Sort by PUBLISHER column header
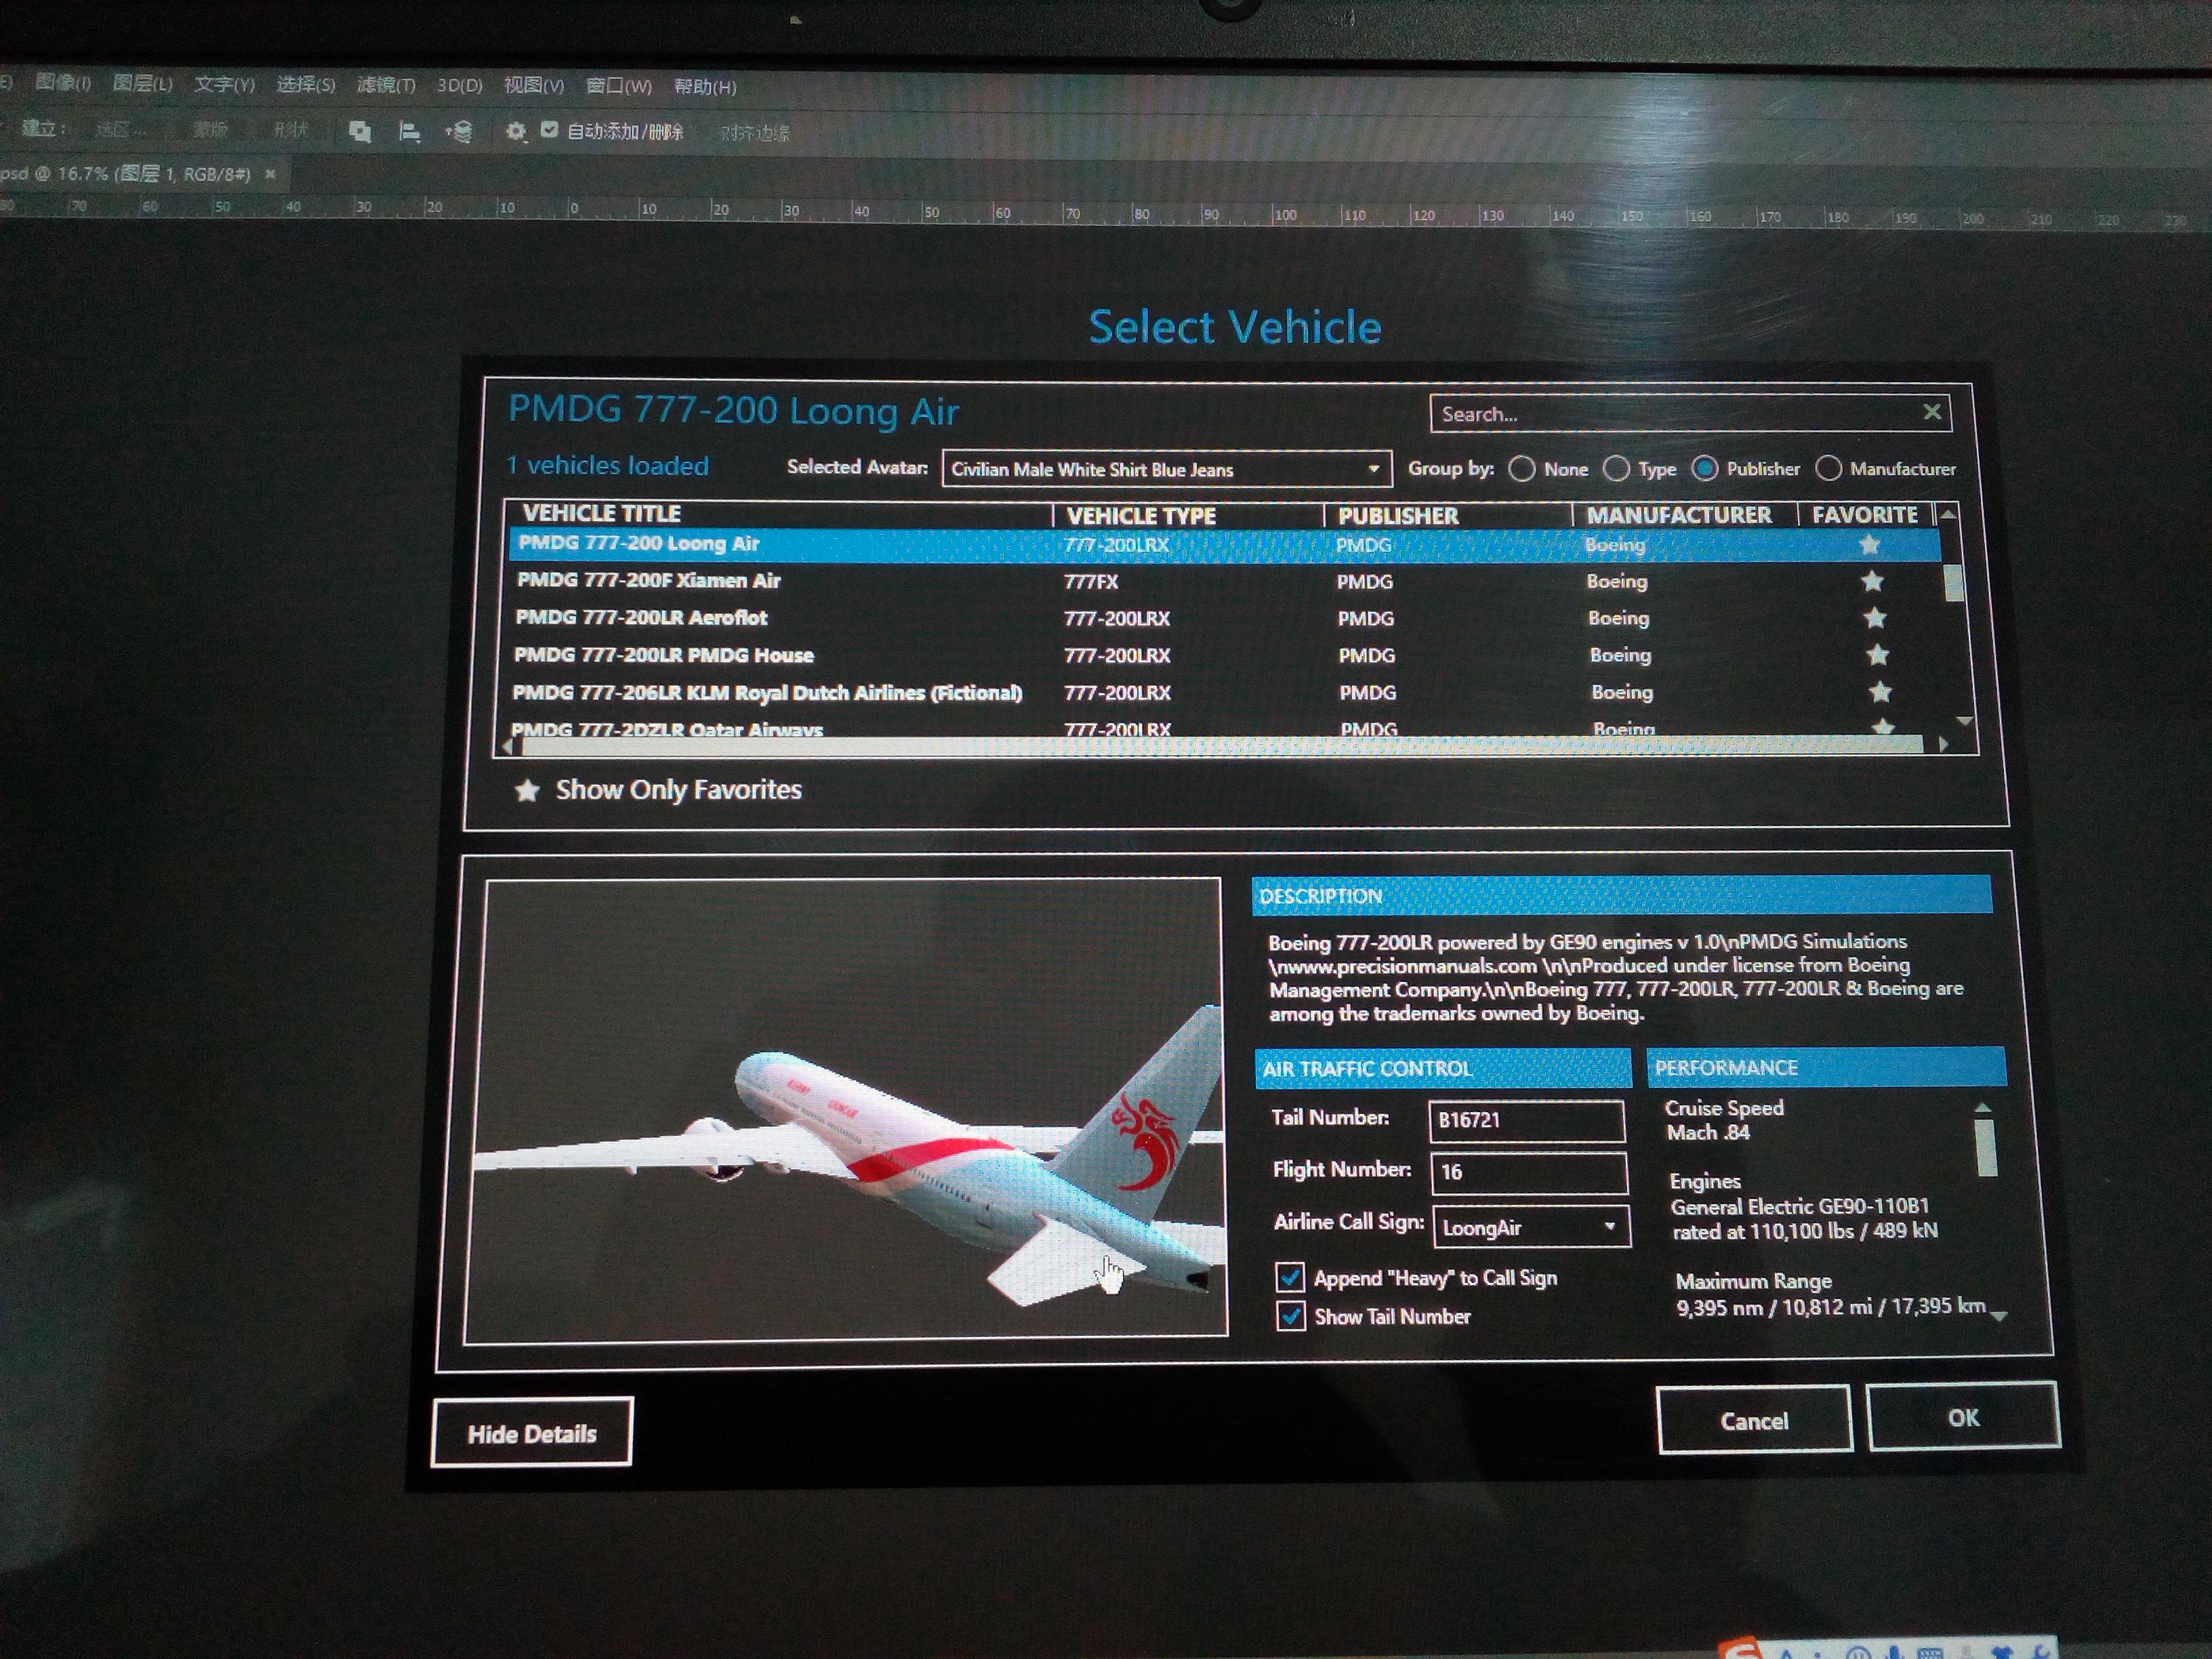Screen dimensions: 2212x1659 (x=1398, y=516)
